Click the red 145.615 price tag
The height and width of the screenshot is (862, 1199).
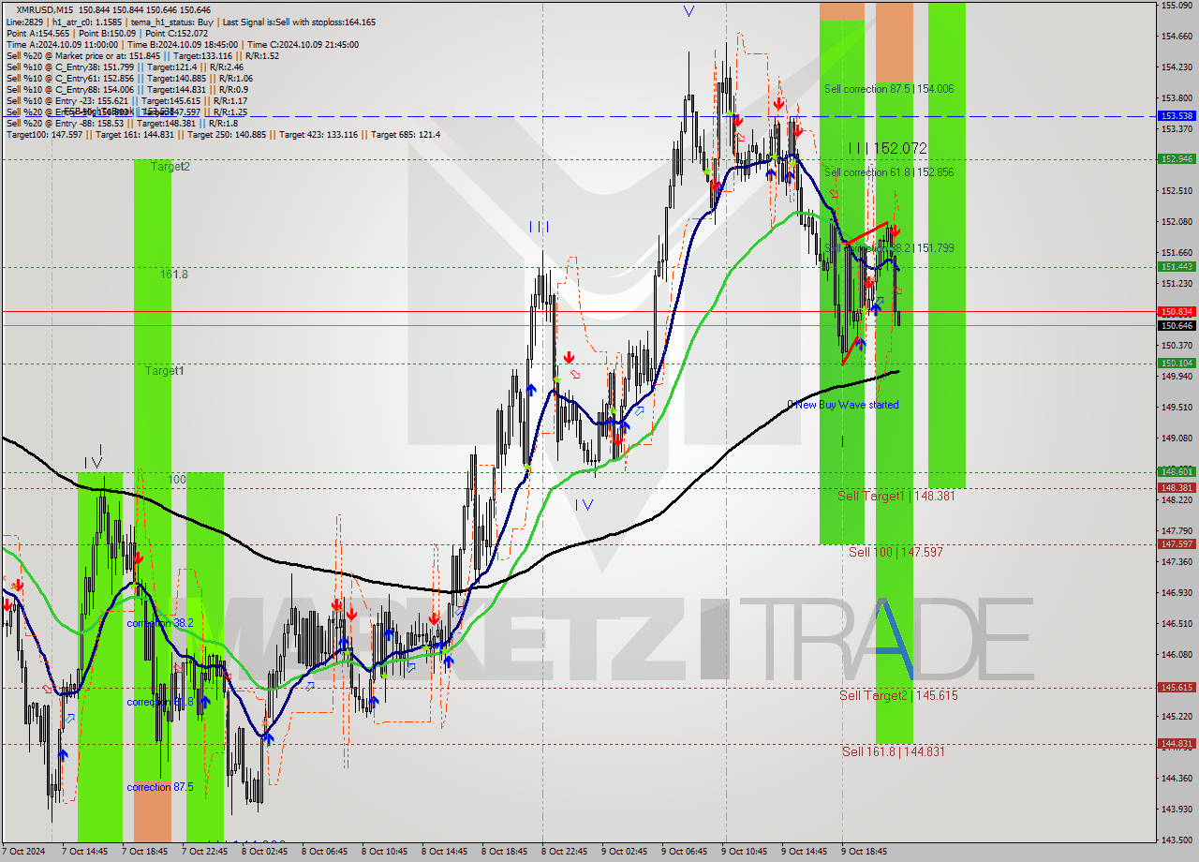1177,688
